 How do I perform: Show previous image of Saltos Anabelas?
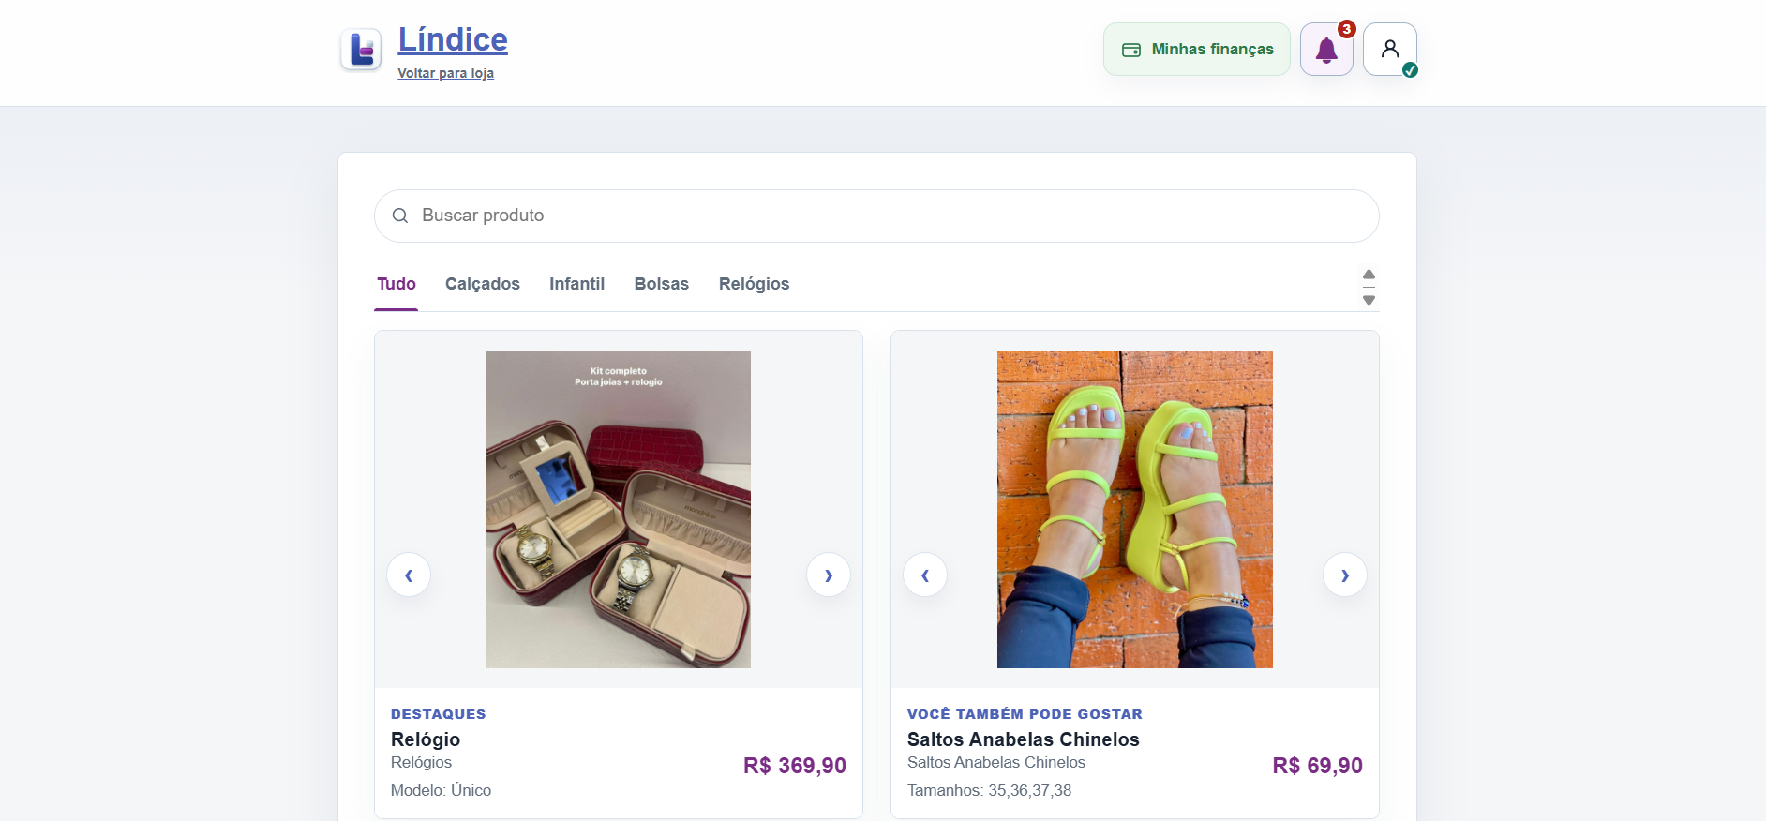click(925, 575)
